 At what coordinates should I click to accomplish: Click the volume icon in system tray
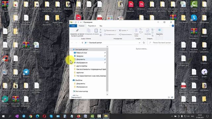pyautogui.click(x=188, y=116)
